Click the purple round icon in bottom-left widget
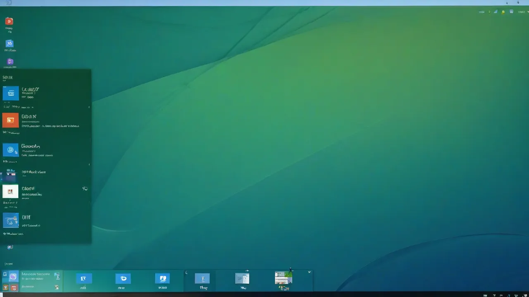This screenshot has height=297, width=529. (13, 277)
